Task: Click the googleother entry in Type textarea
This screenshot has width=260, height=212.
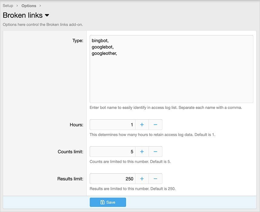Action: [104, 53]
